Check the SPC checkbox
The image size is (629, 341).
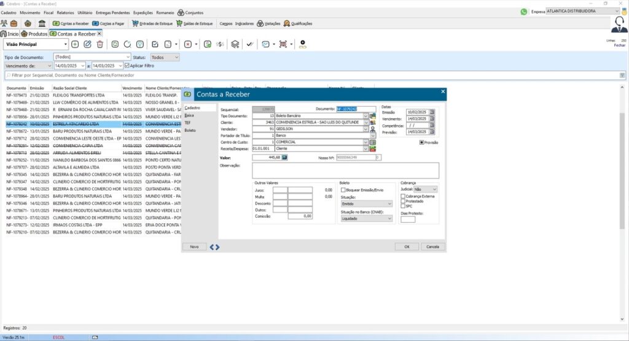click(x=403, y=206)
